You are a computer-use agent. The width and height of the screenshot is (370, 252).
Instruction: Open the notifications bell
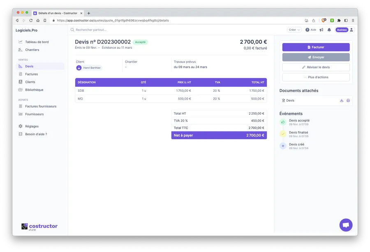(x=329, y=30)
